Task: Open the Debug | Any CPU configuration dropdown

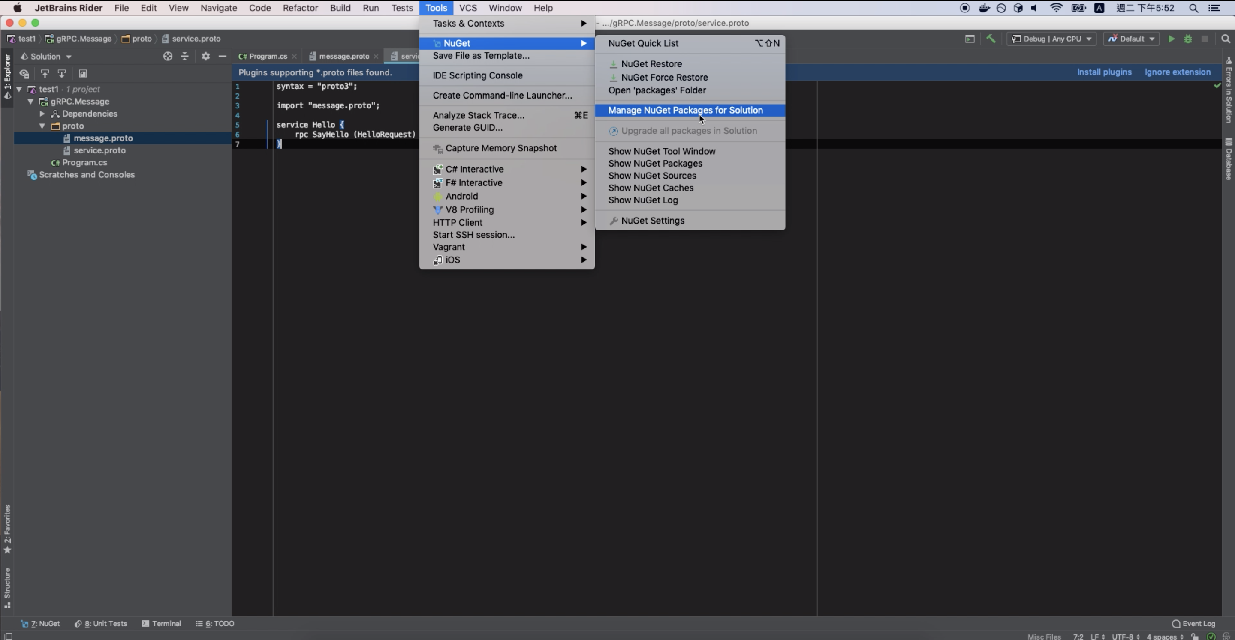Action: [x=1051, y=39]
